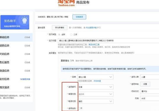
Task: Select the 二手 radio option
Action: point(71,34)
